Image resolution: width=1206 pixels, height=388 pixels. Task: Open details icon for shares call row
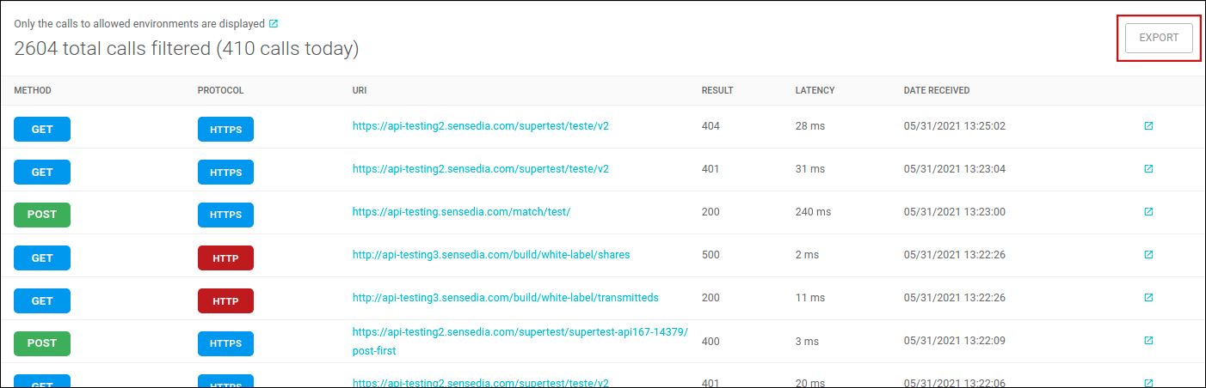1148,255
